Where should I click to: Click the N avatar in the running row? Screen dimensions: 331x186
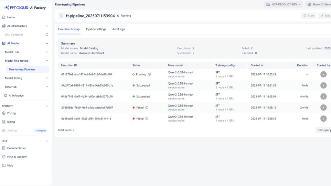323,74
